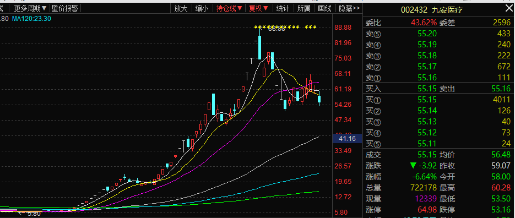Image resolution: width=515 pixels, height=218 pixels.
Task: Open the 统计 statistics tool
Action: click(x=283, y=8)
